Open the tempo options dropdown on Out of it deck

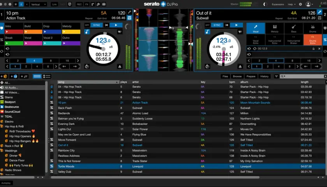point(240,32)
